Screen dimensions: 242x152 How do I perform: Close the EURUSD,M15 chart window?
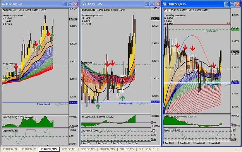(x=237, y=4)
